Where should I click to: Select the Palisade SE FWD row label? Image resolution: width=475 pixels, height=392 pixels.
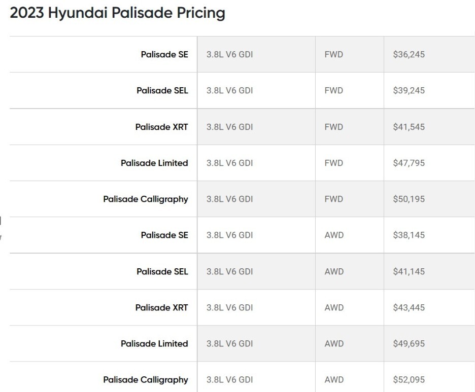[x=164, y=54]
